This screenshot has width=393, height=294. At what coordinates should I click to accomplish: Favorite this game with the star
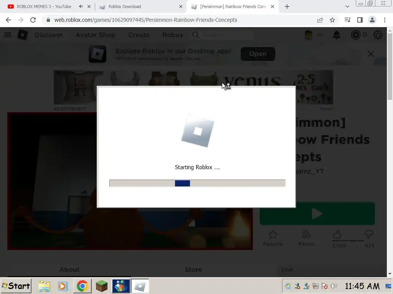(273, 238)
